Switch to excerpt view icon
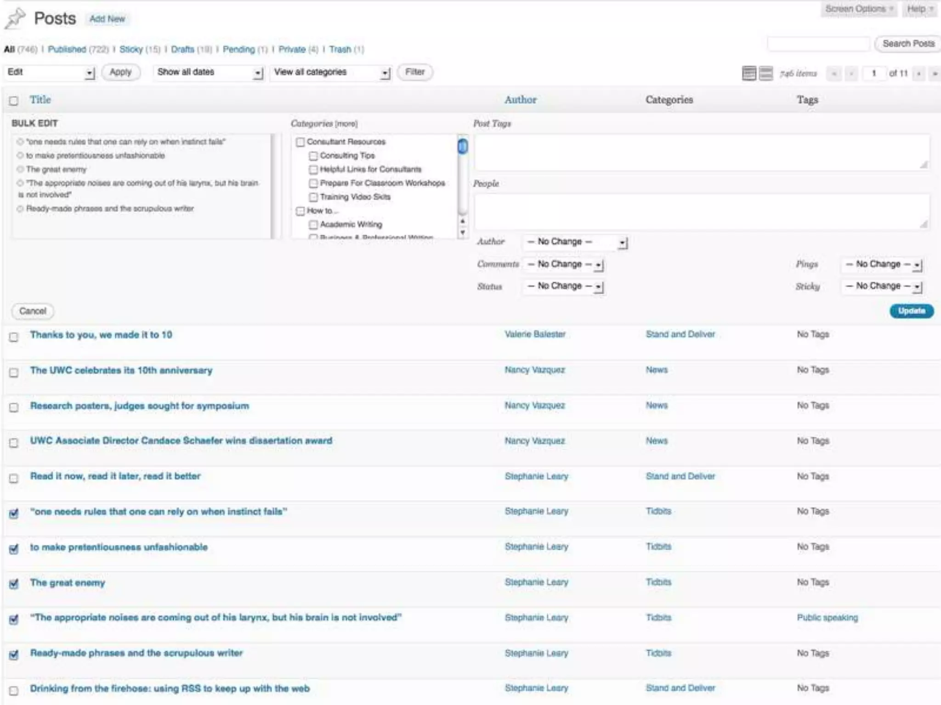This screenshot has height=705, width=941. (765, 73)
